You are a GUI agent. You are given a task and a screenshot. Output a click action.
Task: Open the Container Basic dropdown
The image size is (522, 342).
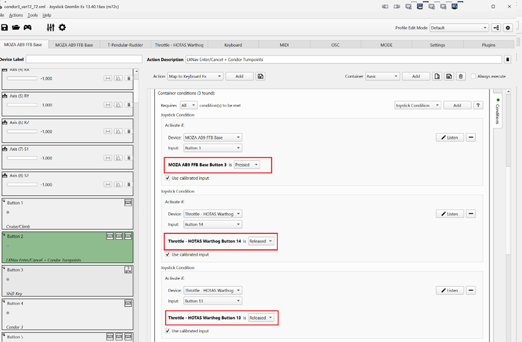(382, 76)
